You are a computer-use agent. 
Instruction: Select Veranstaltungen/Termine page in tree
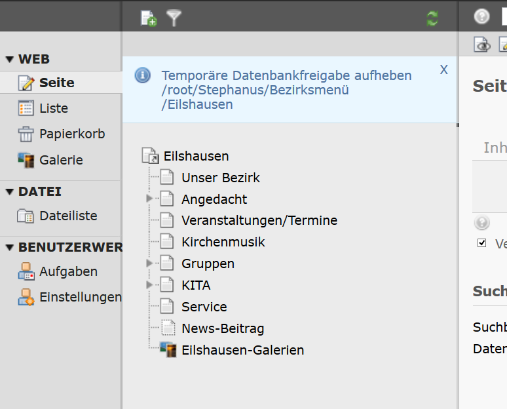point(259,220)
